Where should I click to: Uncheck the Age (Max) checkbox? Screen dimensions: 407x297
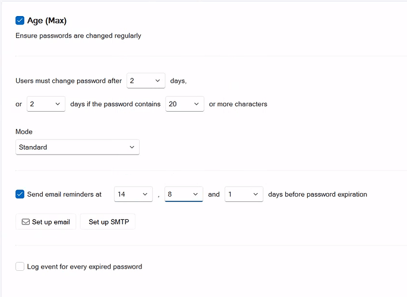[20, 21]
